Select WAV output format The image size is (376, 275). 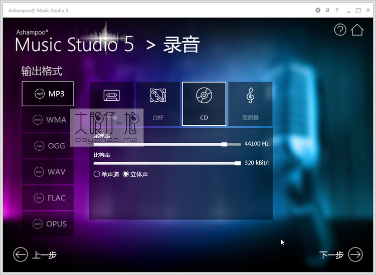48,172
